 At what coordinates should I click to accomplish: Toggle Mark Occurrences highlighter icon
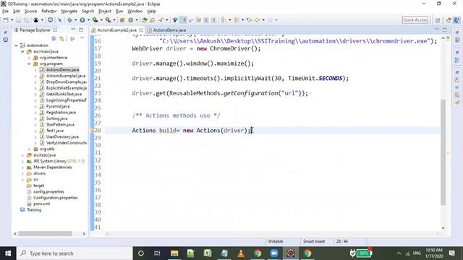click(x=184, y=20)
